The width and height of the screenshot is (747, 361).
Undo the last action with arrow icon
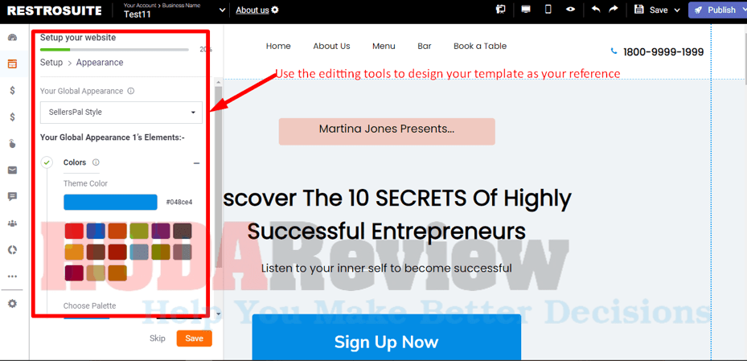click(596, 9)
